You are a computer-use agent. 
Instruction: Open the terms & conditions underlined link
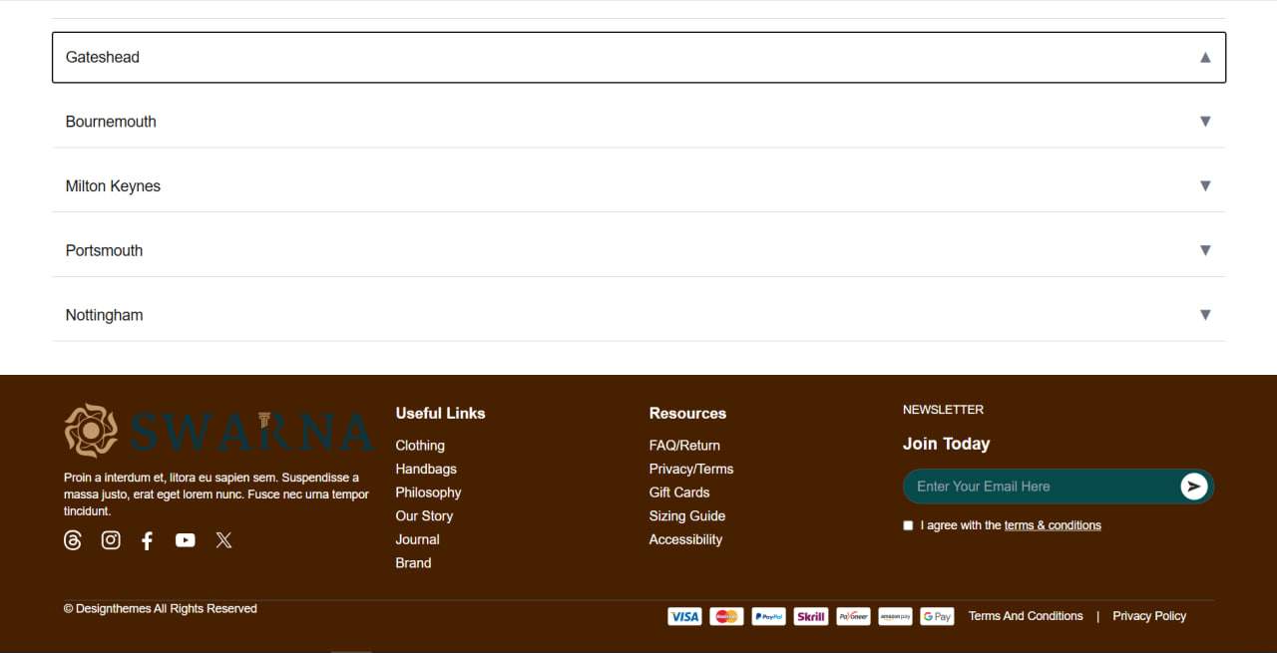[x=1053, y=525]
